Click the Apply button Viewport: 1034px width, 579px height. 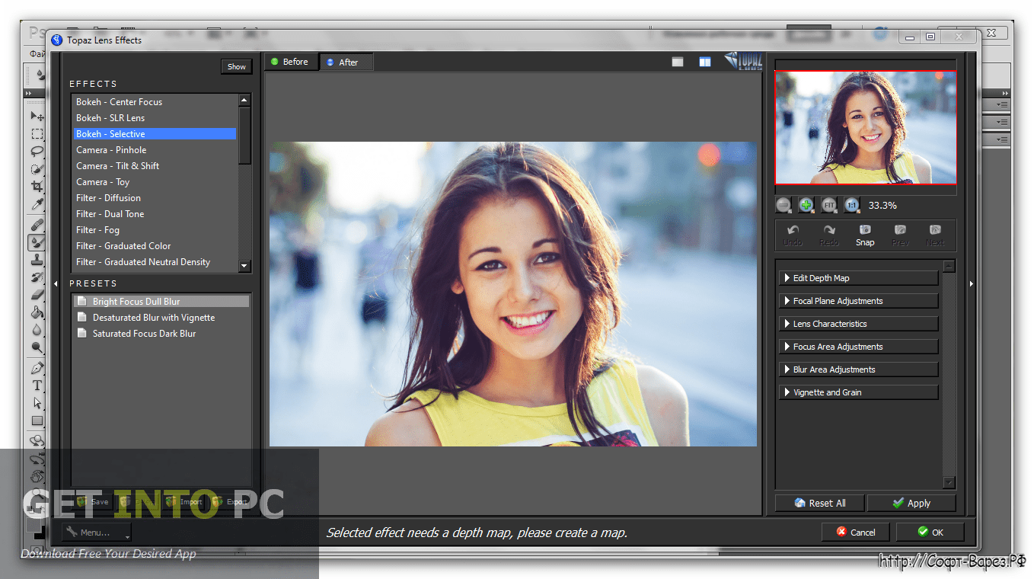tap(911, 503)
